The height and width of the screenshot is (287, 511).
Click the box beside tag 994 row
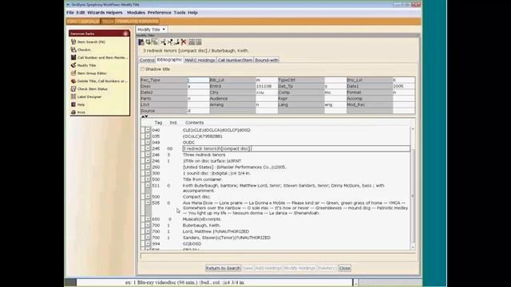pos(148,244)
